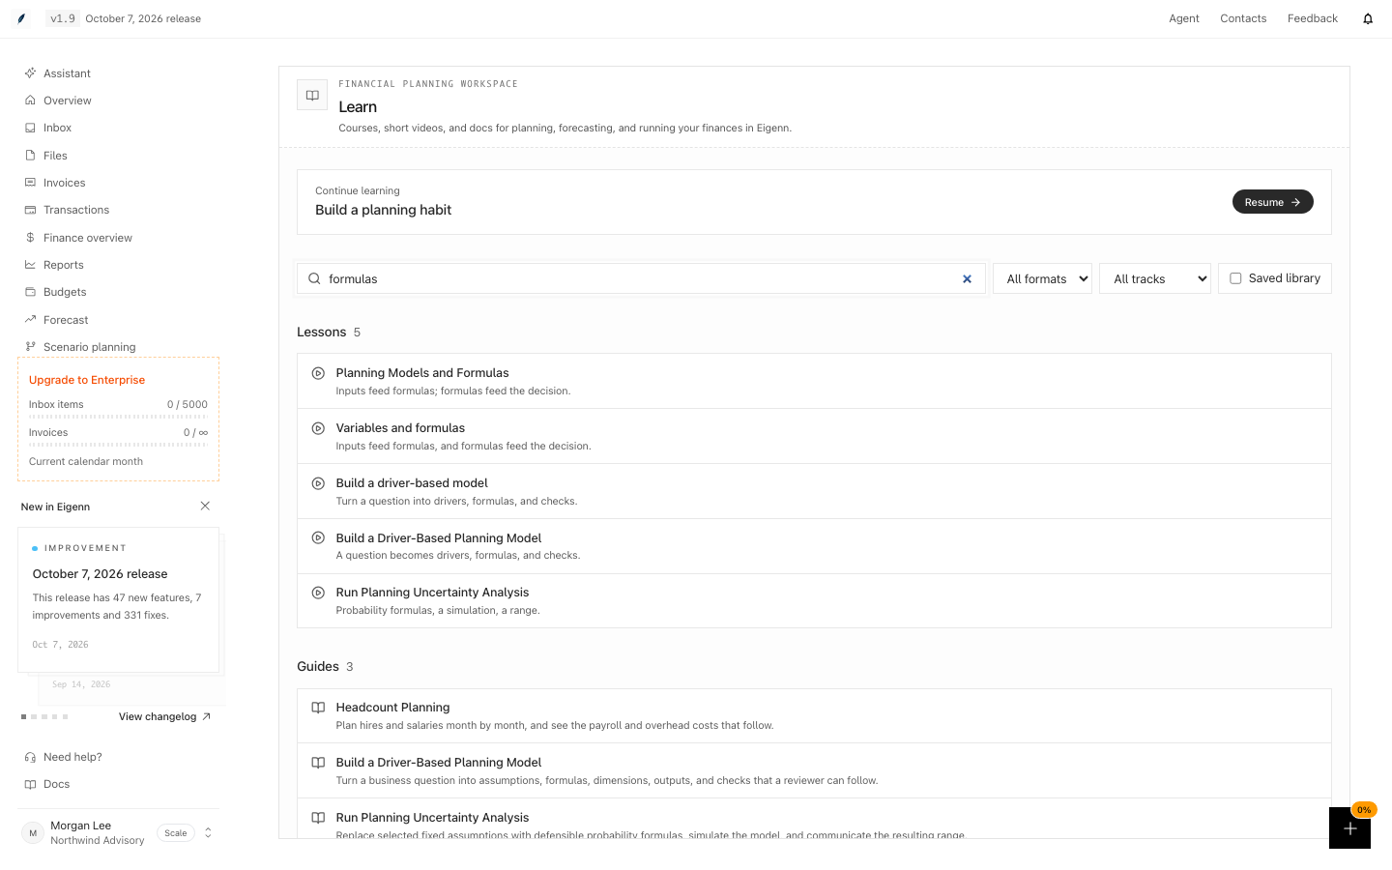Expand the Morgan Lee account switcher
This screenshot has height=870, width=1392.
(208, 833)
